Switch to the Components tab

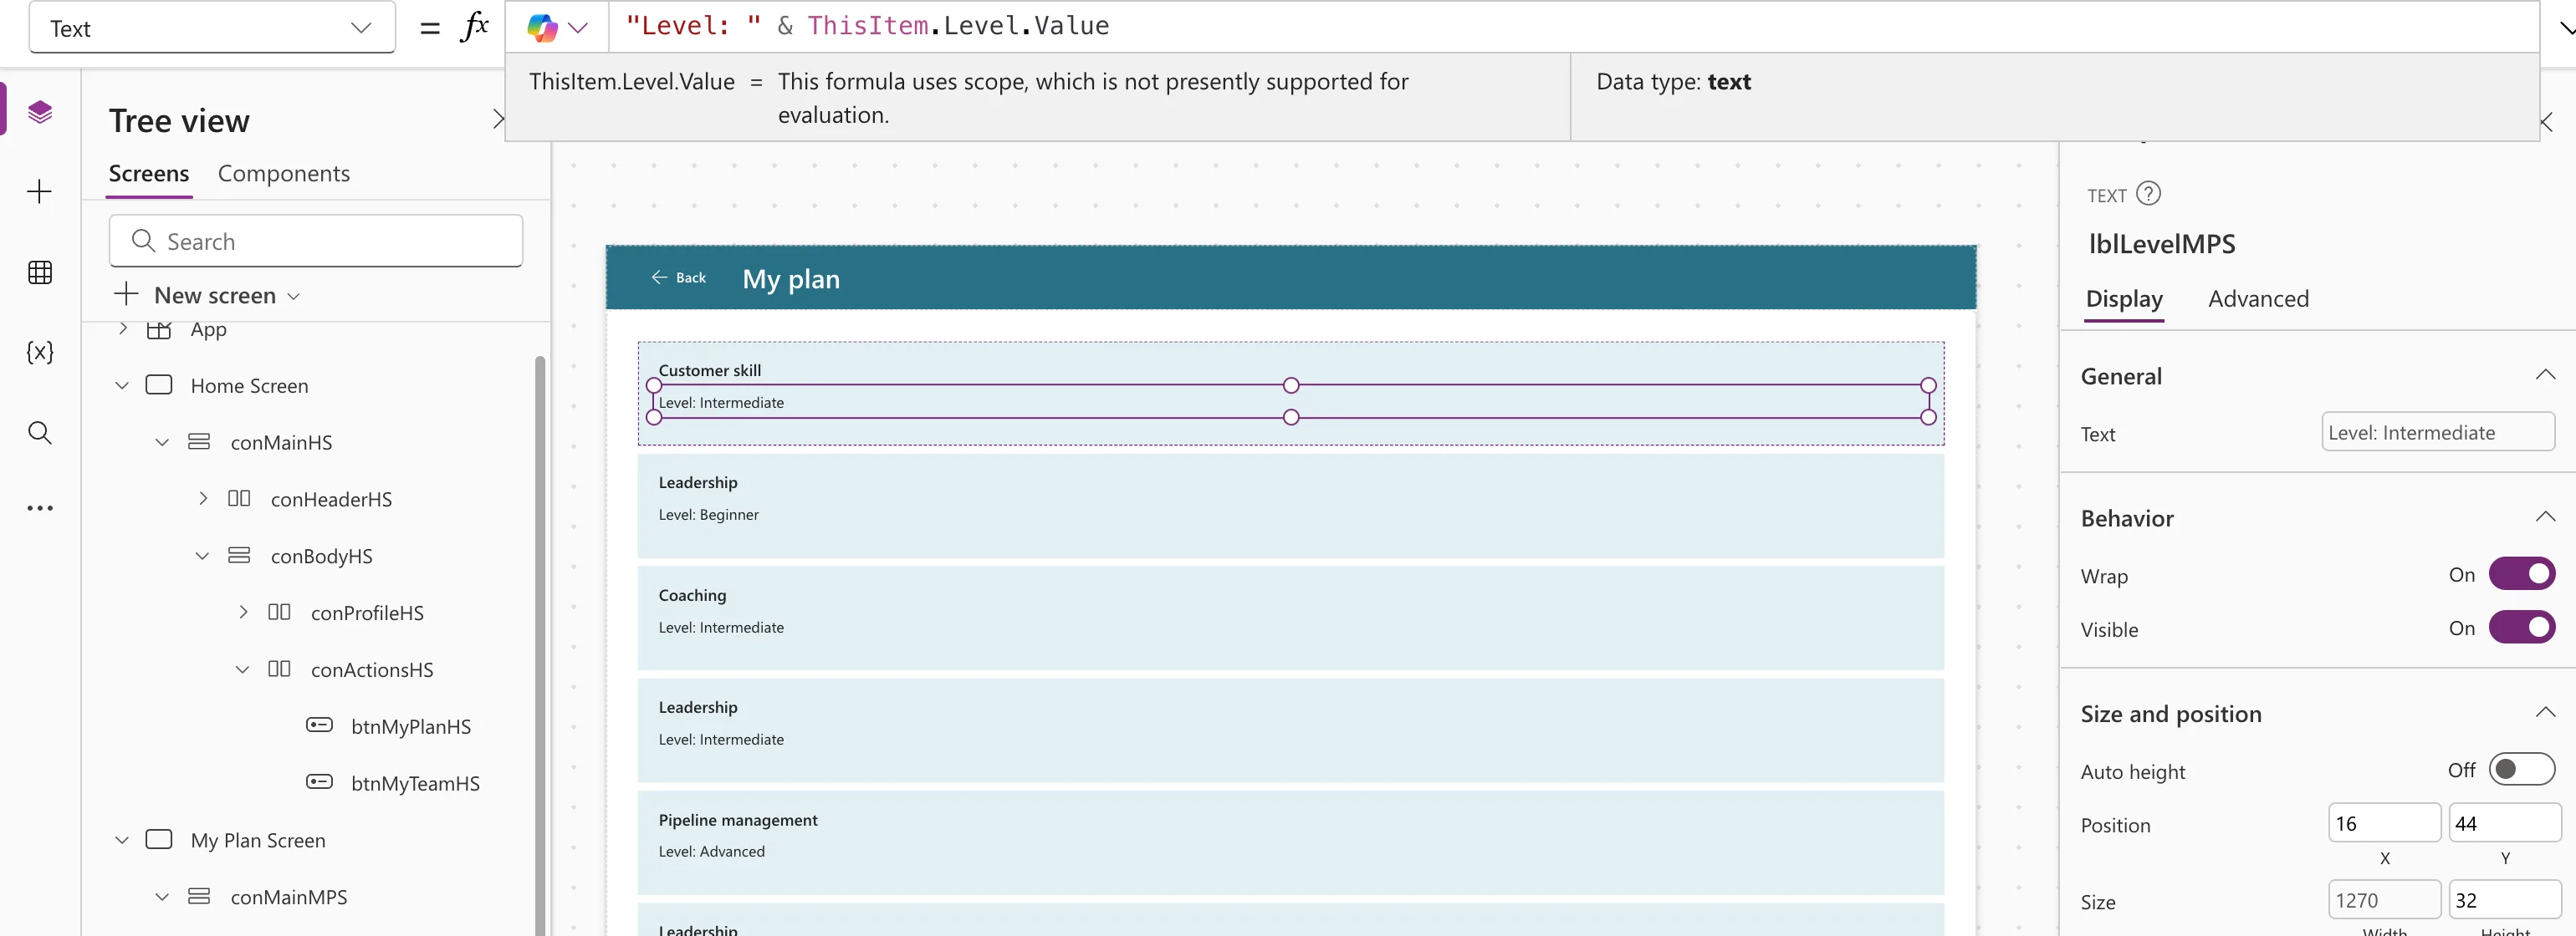pos(284,174)
